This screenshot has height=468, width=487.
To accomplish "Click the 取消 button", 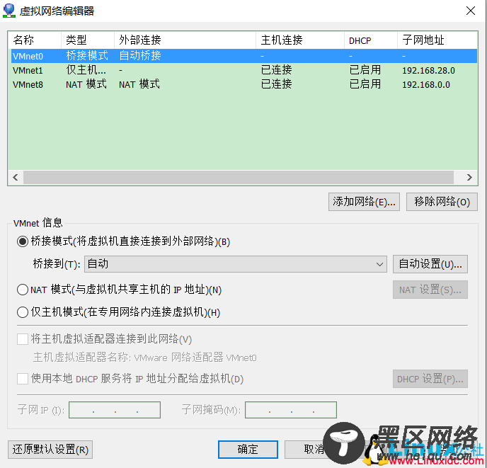I will (x=314, y=450).
